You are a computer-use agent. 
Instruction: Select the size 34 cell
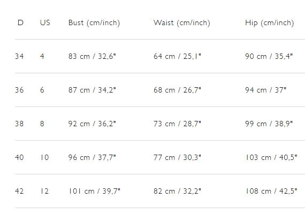click(x=19, y=56)
